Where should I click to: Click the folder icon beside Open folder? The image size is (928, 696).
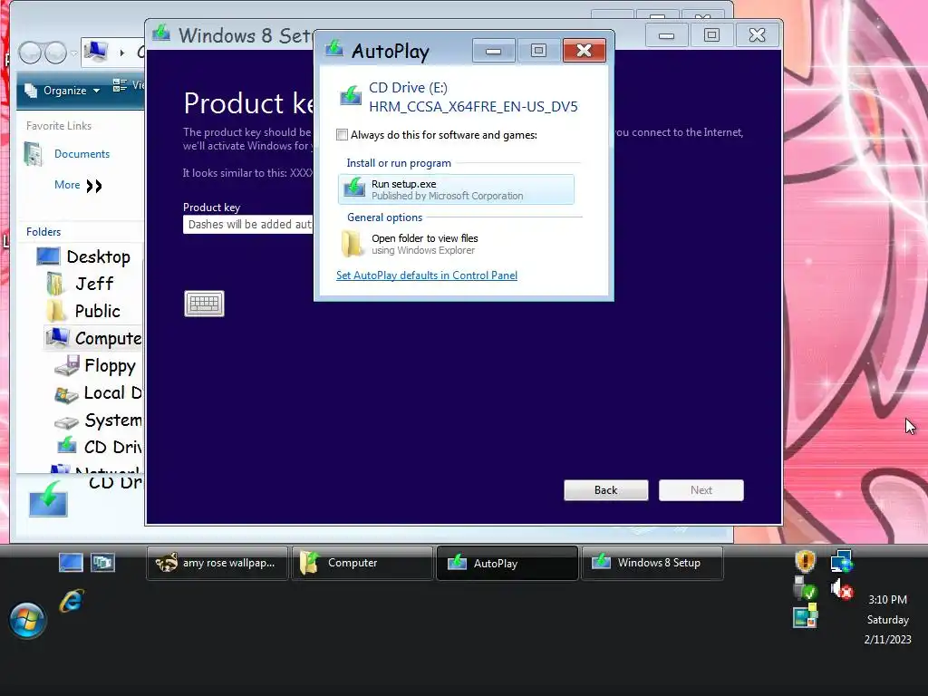pos(353,243)
